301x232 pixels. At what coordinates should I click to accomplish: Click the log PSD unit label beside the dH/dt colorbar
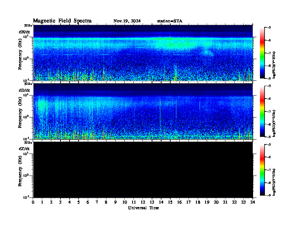[274, 65]
